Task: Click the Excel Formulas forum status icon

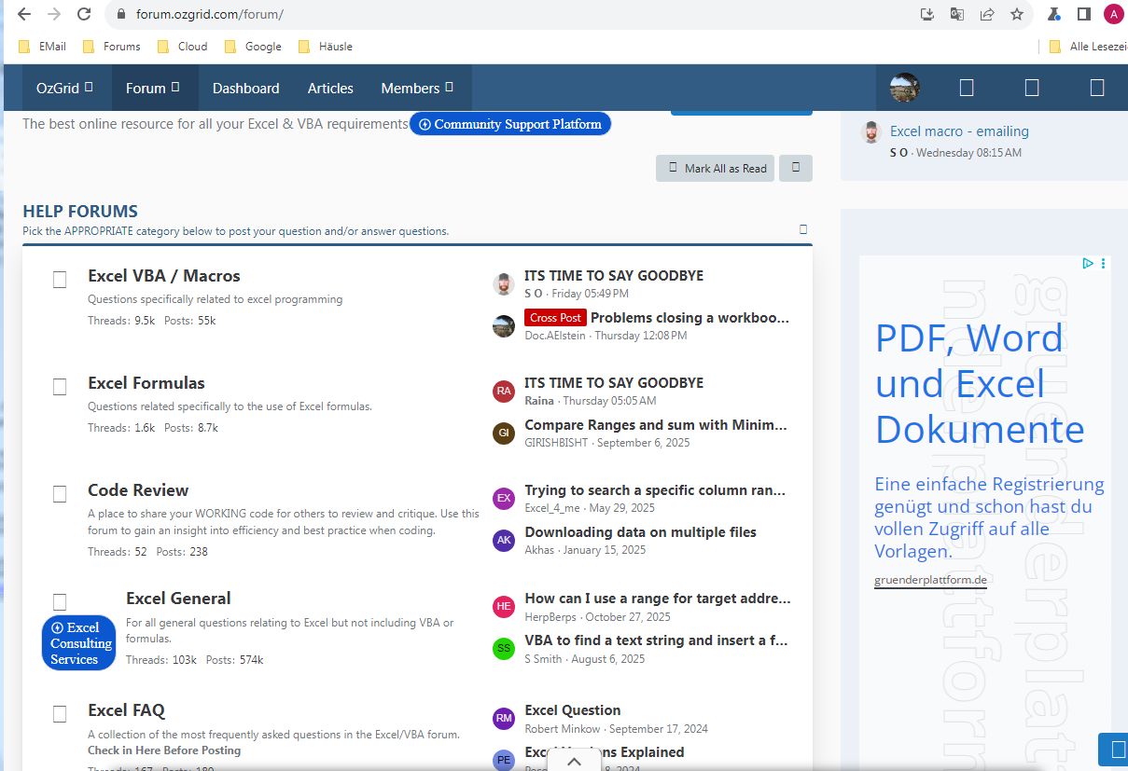Action: (60, 387)
